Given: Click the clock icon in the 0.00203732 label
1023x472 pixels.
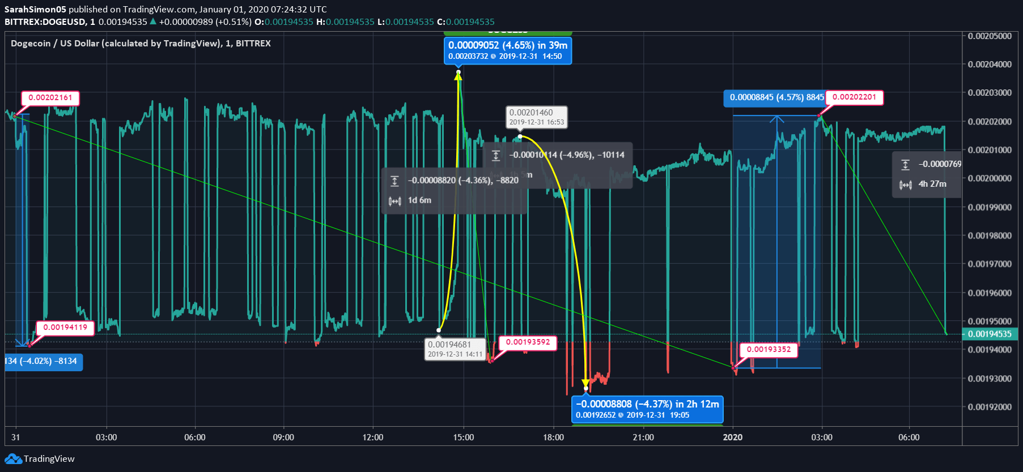Looking at the screenshot, I should click(493, 57).
